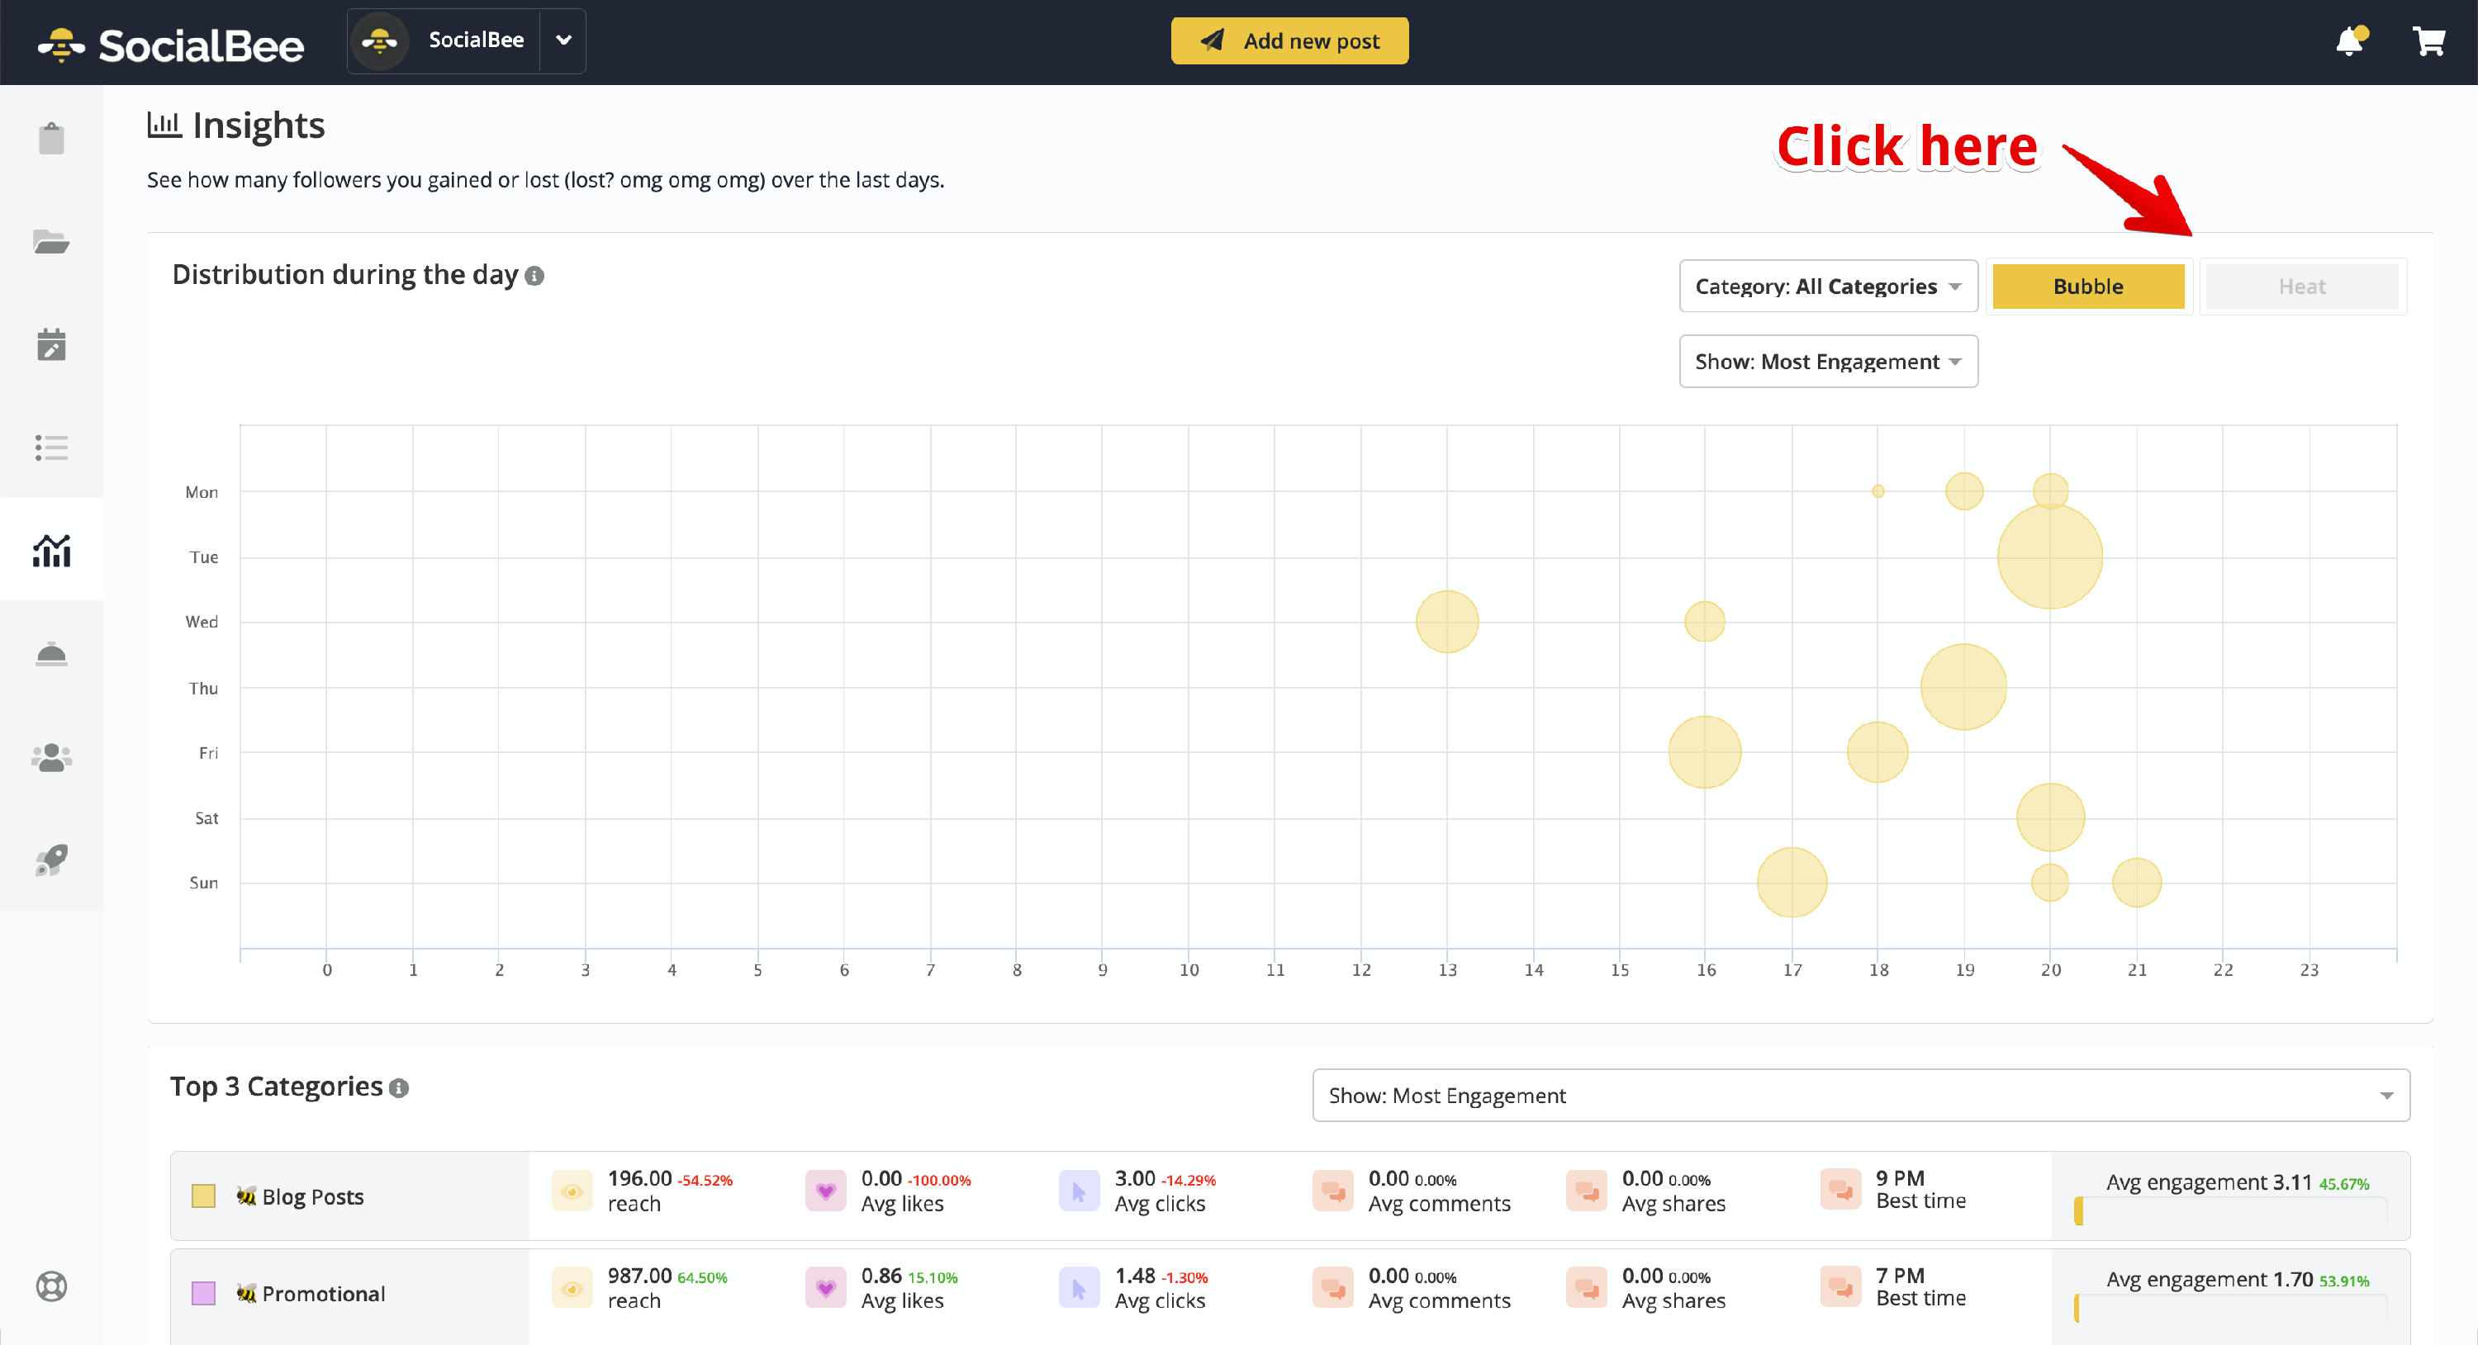Open the help lifebuoy icon
2478x1345 pixels.
[51, 1286]
